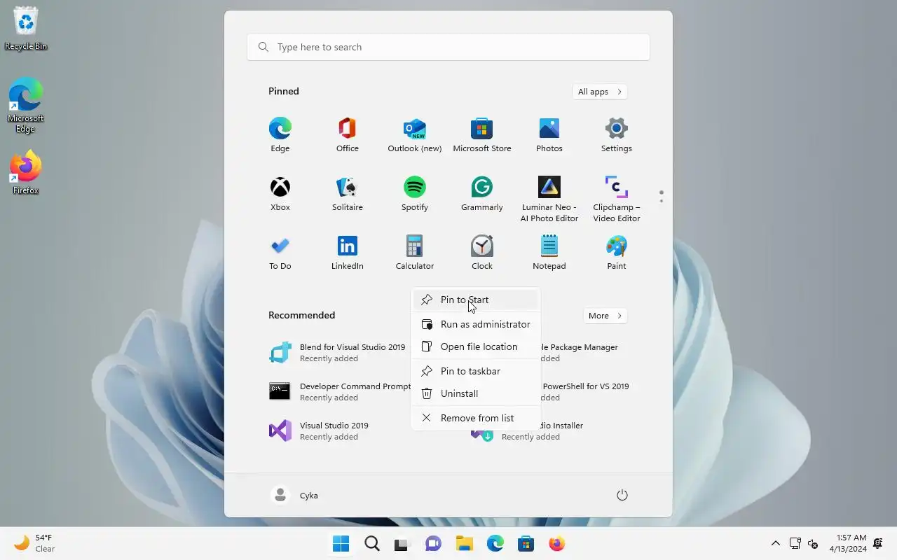This screenshot has width=897, height=560.
Task: Click the notification bell icon
Action: point(878,543)
